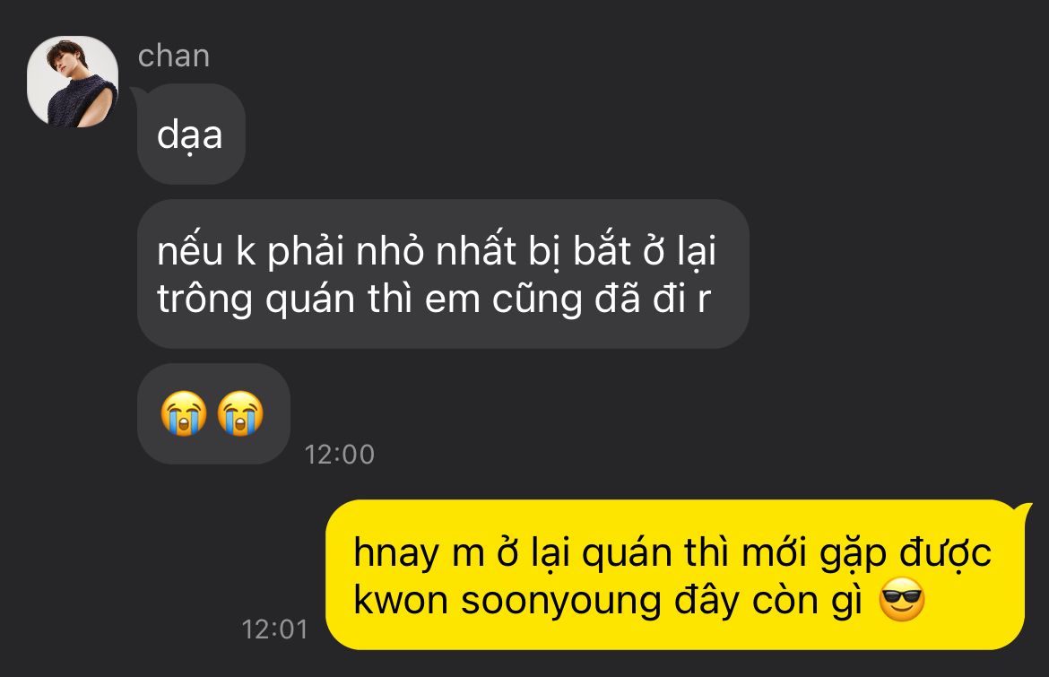Select the 12:01 timestamp
The width and height of the screenshot is (1049, 677).
pos(275,629)
